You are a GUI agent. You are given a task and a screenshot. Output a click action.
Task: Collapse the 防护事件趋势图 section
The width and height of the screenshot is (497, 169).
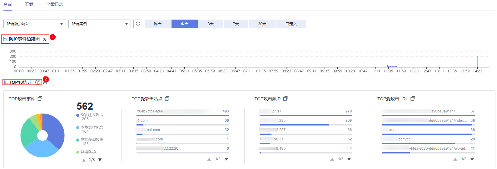pyautogui.click(x=44, y=39)
